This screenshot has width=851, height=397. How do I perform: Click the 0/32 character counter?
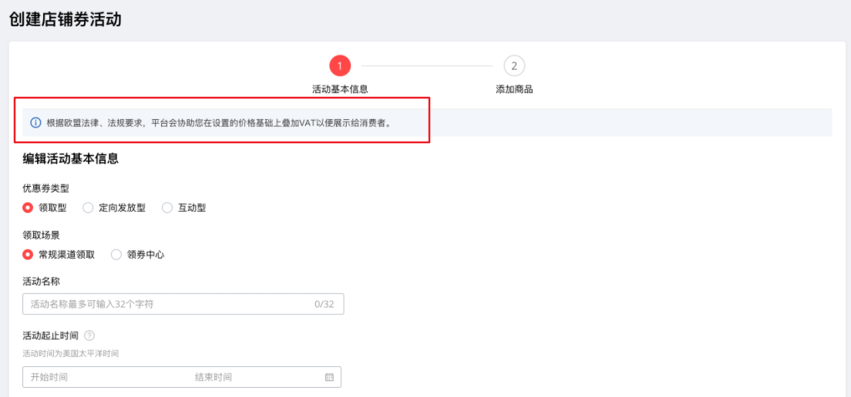(324, 304)
